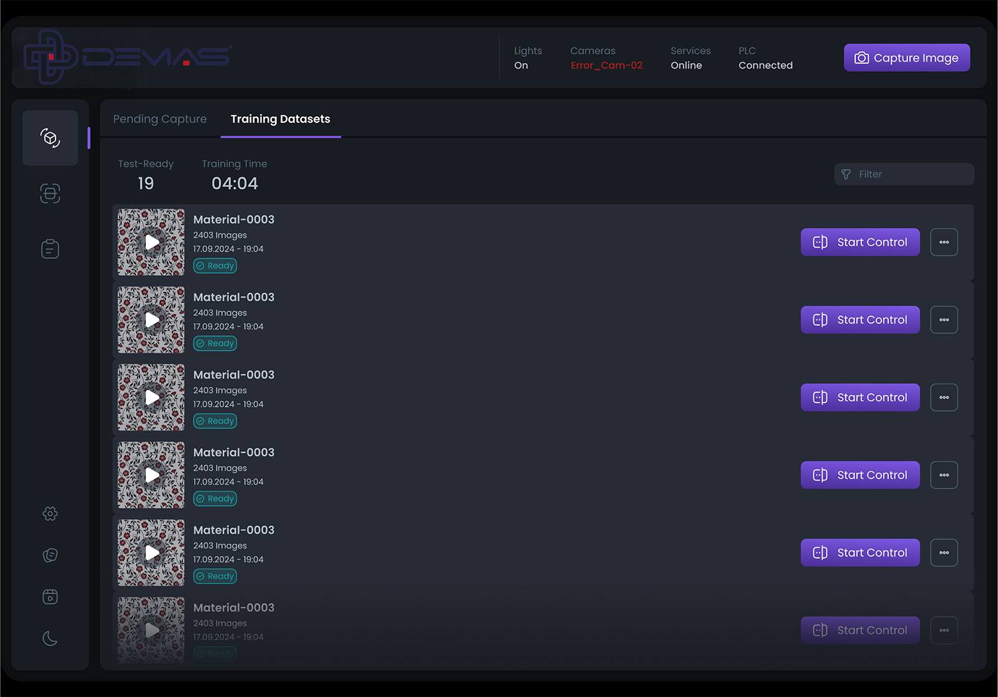Open more options for first dataset row
Viewport: 998px width, 697px height.
[944, 242]
